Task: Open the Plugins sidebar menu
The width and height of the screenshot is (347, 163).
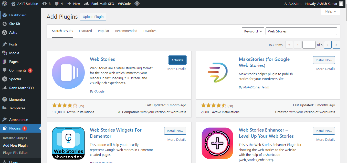Action: click(x=20, y=128)
